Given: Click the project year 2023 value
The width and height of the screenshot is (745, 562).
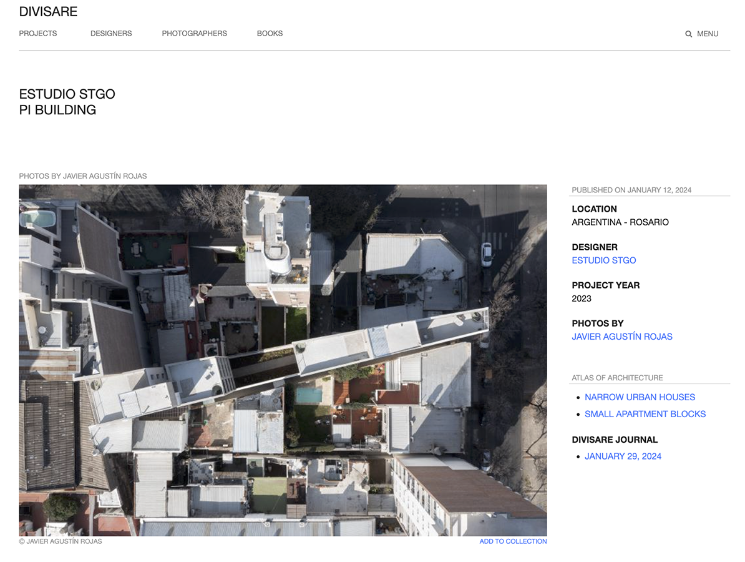Looking at the screenshot, I should (582, 298).
